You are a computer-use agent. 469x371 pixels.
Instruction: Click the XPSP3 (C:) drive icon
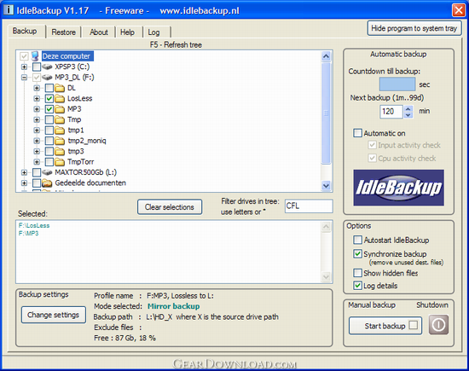[x=47, y=67]
